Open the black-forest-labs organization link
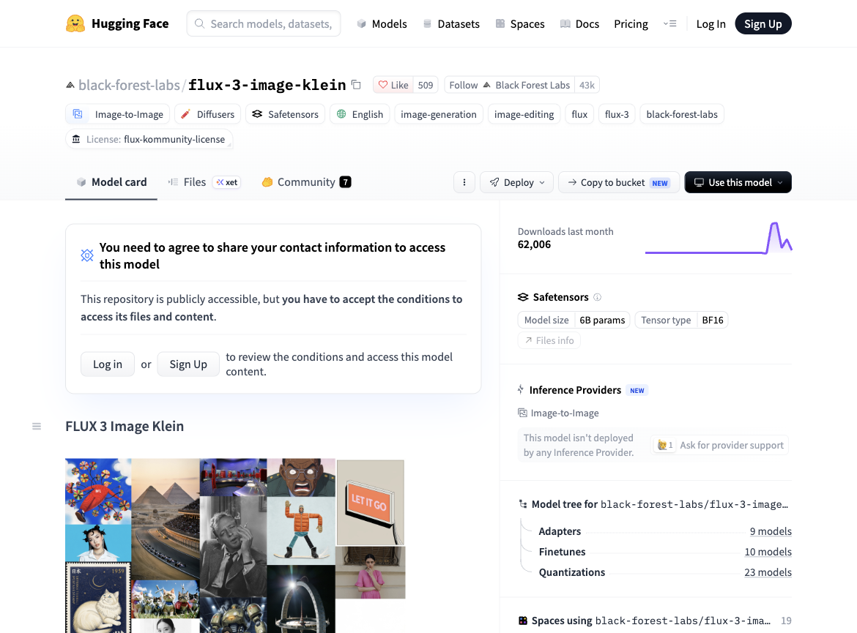The height and width of the screenshot is (633, 857). click(129, 85)
